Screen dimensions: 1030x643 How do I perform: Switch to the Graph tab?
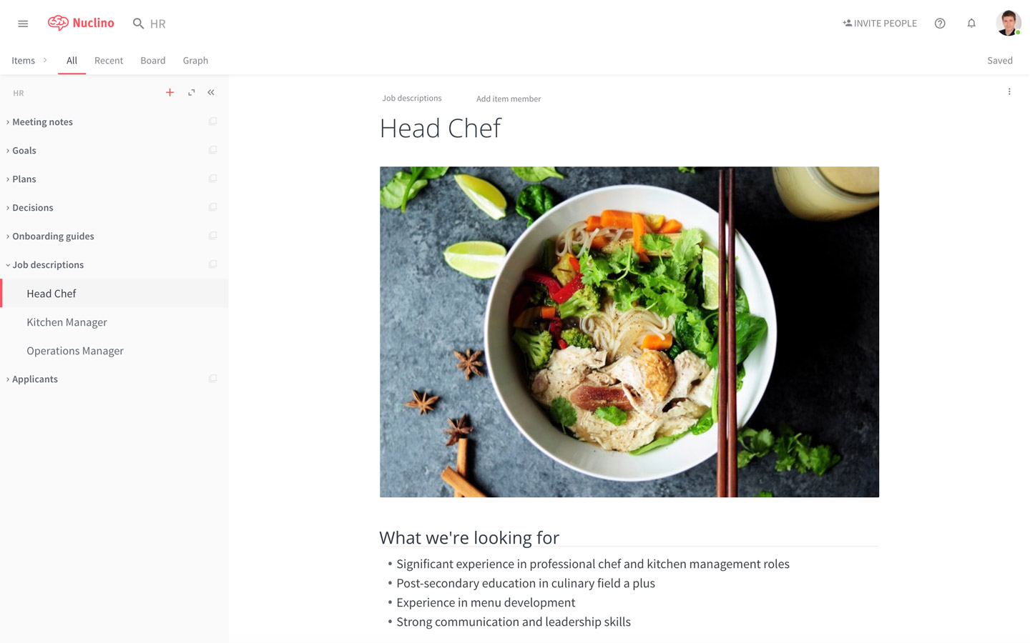click(195, 61)
